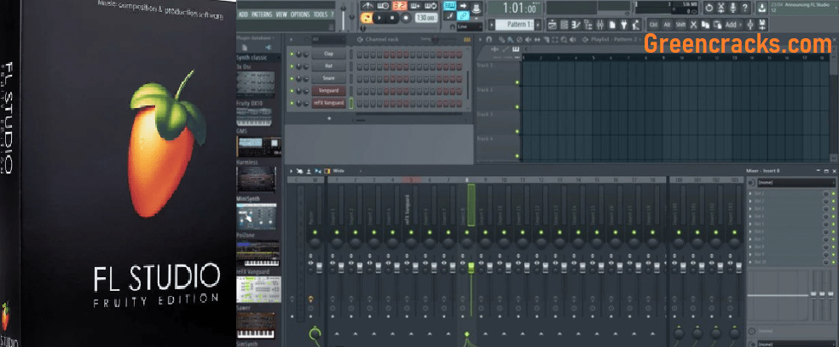The width and height of the screenshot is (839, 347).
Task: Click the Shift shortcut button
Action: pos(680,25)
